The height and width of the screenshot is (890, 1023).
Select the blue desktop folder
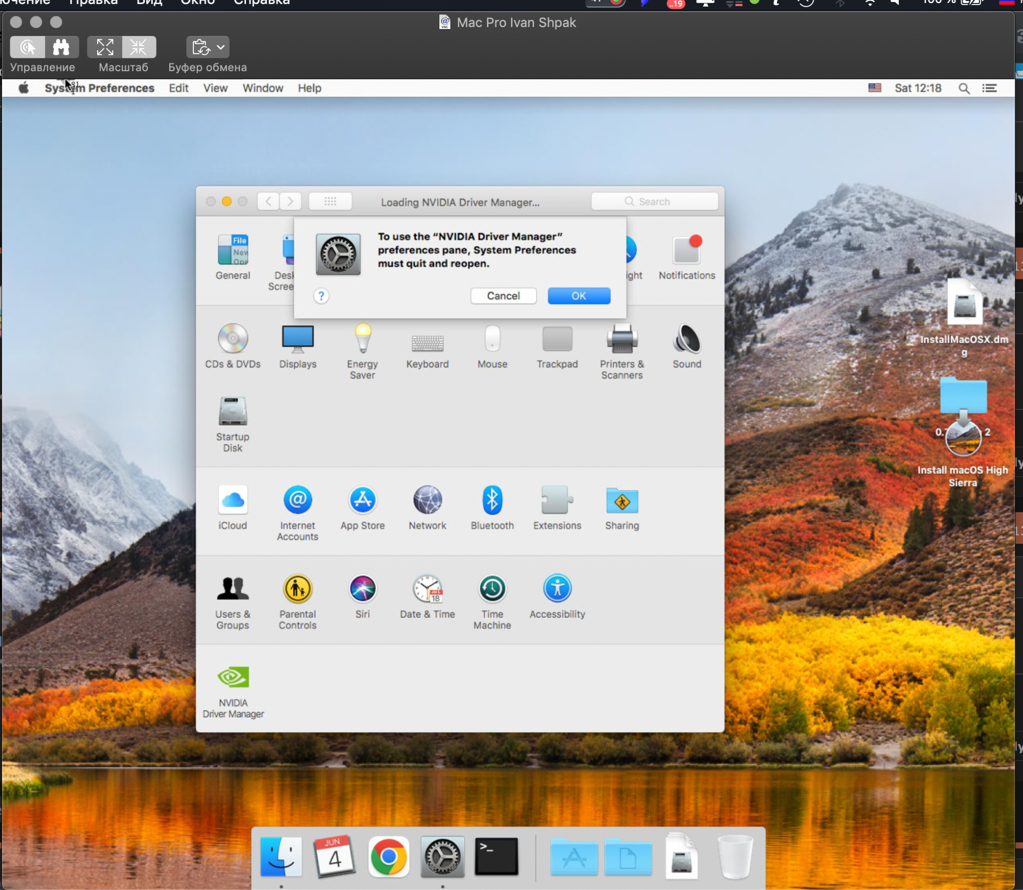coord(963,395)
